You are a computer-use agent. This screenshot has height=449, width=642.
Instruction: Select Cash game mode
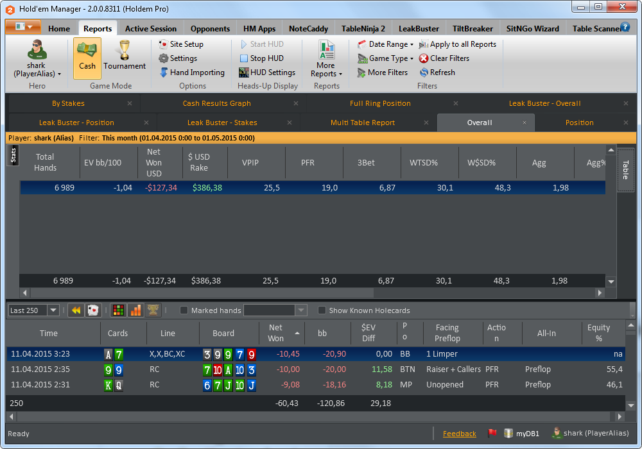pos(87,58)
